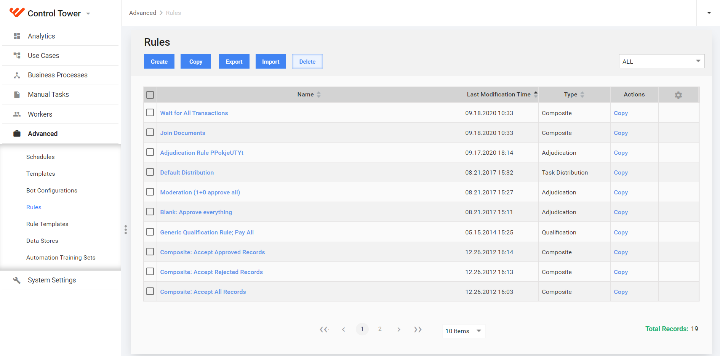This screenshot has height=356, width=720.
Task: Select Adjudication Rule PPokjeUTYt checkbox
Action: 150,152
